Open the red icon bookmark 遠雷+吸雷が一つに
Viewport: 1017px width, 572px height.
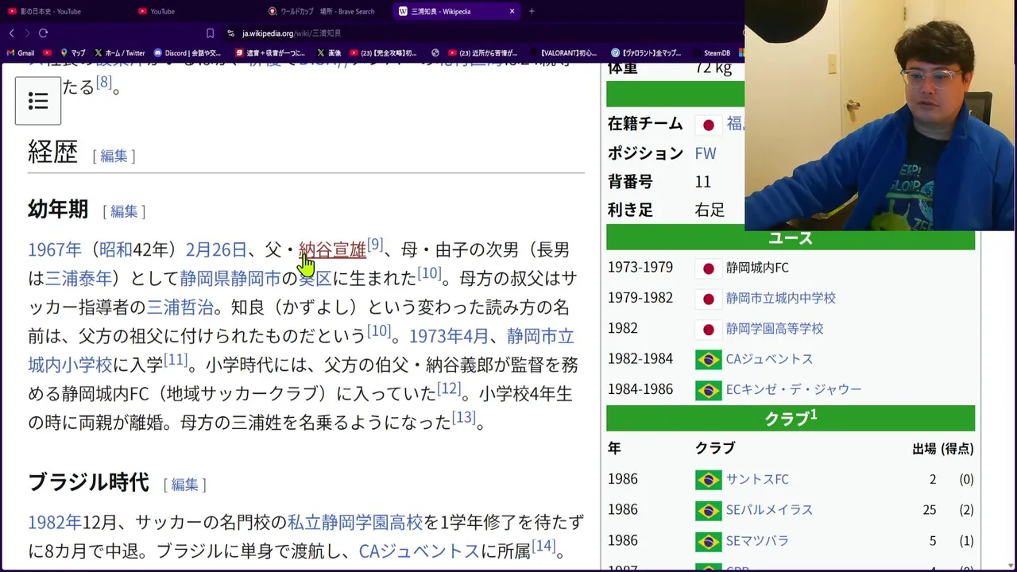[x=270, y=53]
